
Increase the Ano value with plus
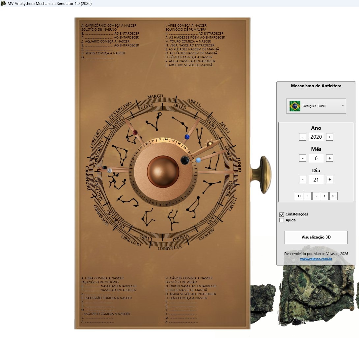(330, 137)
